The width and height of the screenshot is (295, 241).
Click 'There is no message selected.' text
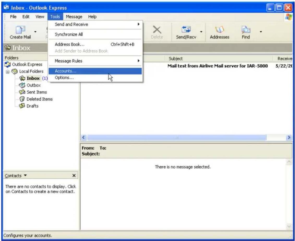[x=183, y=167]
